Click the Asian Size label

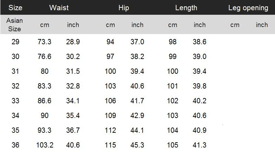pyautogui.click(x=14, y=25)
